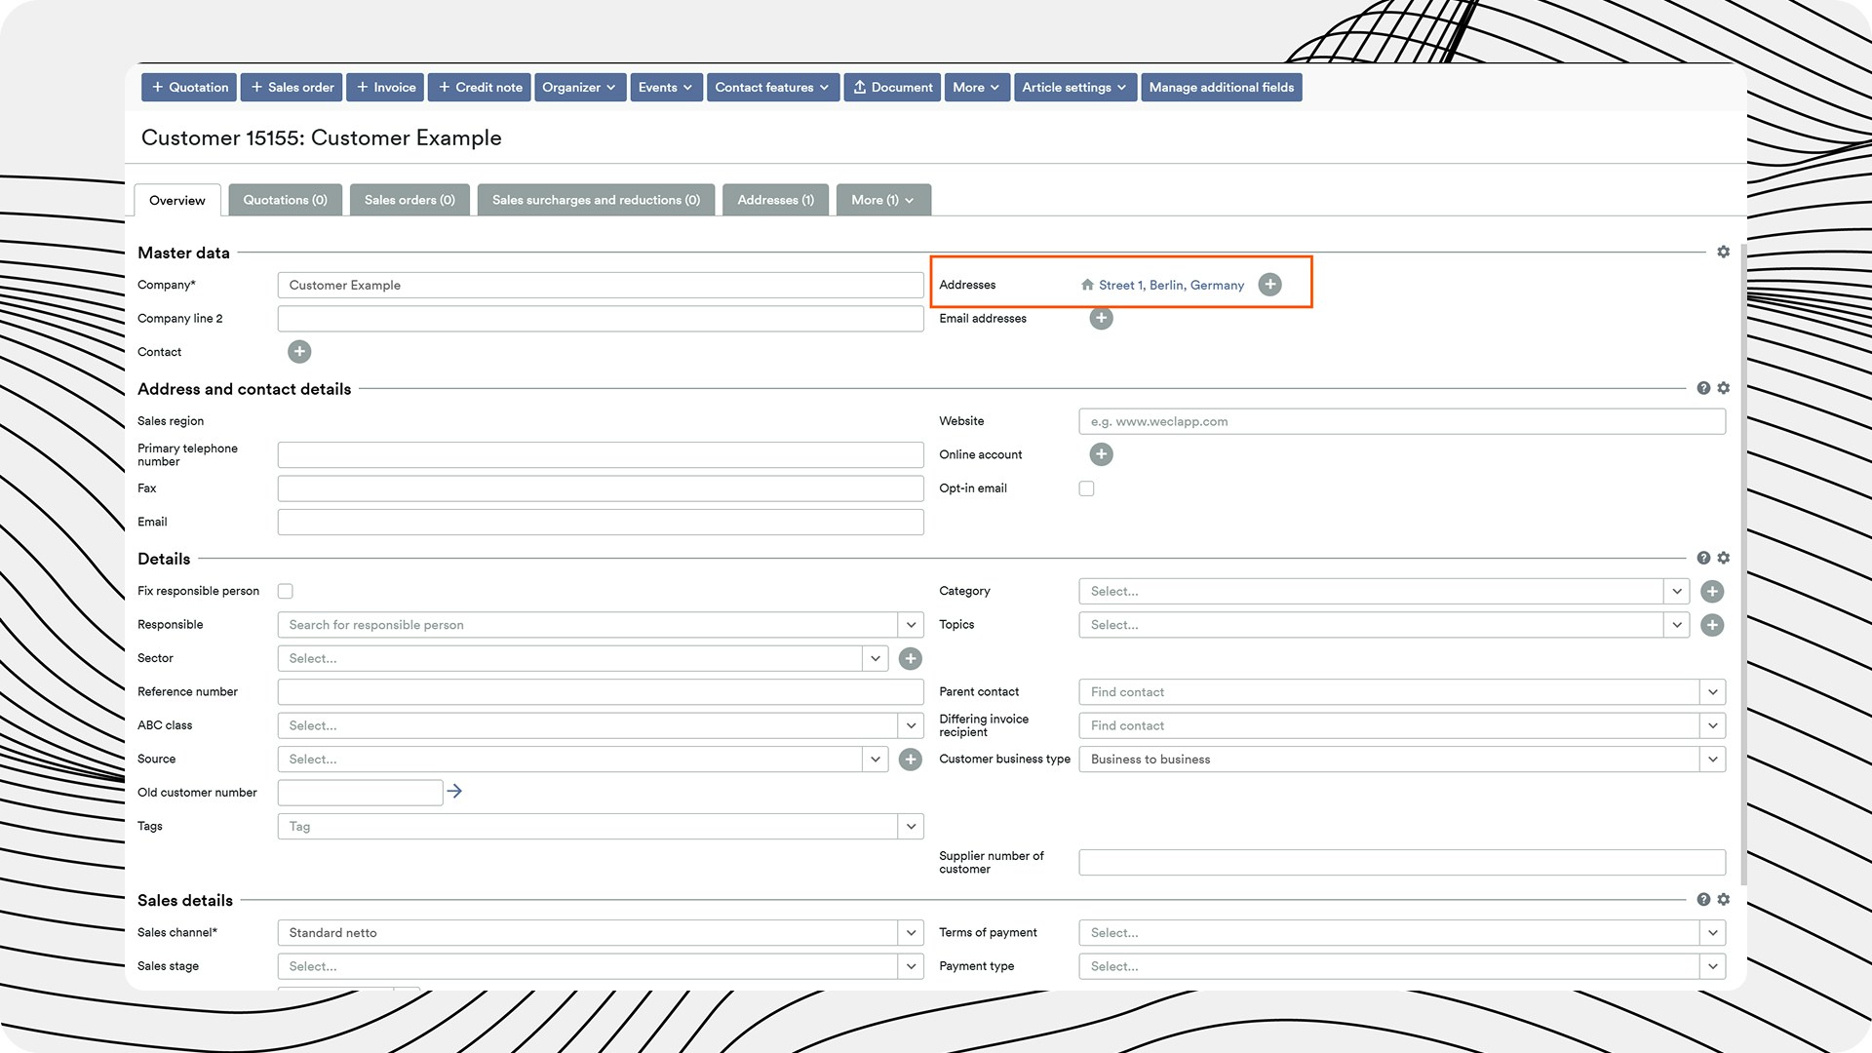Open Street 1, Berlin, Germany address link
The image size is (1872, 1053).
1171,286
